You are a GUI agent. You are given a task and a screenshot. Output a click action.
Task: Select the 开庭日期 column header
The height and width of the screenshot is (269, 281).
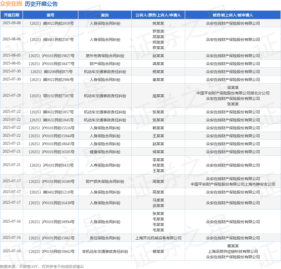coord(12,15)
